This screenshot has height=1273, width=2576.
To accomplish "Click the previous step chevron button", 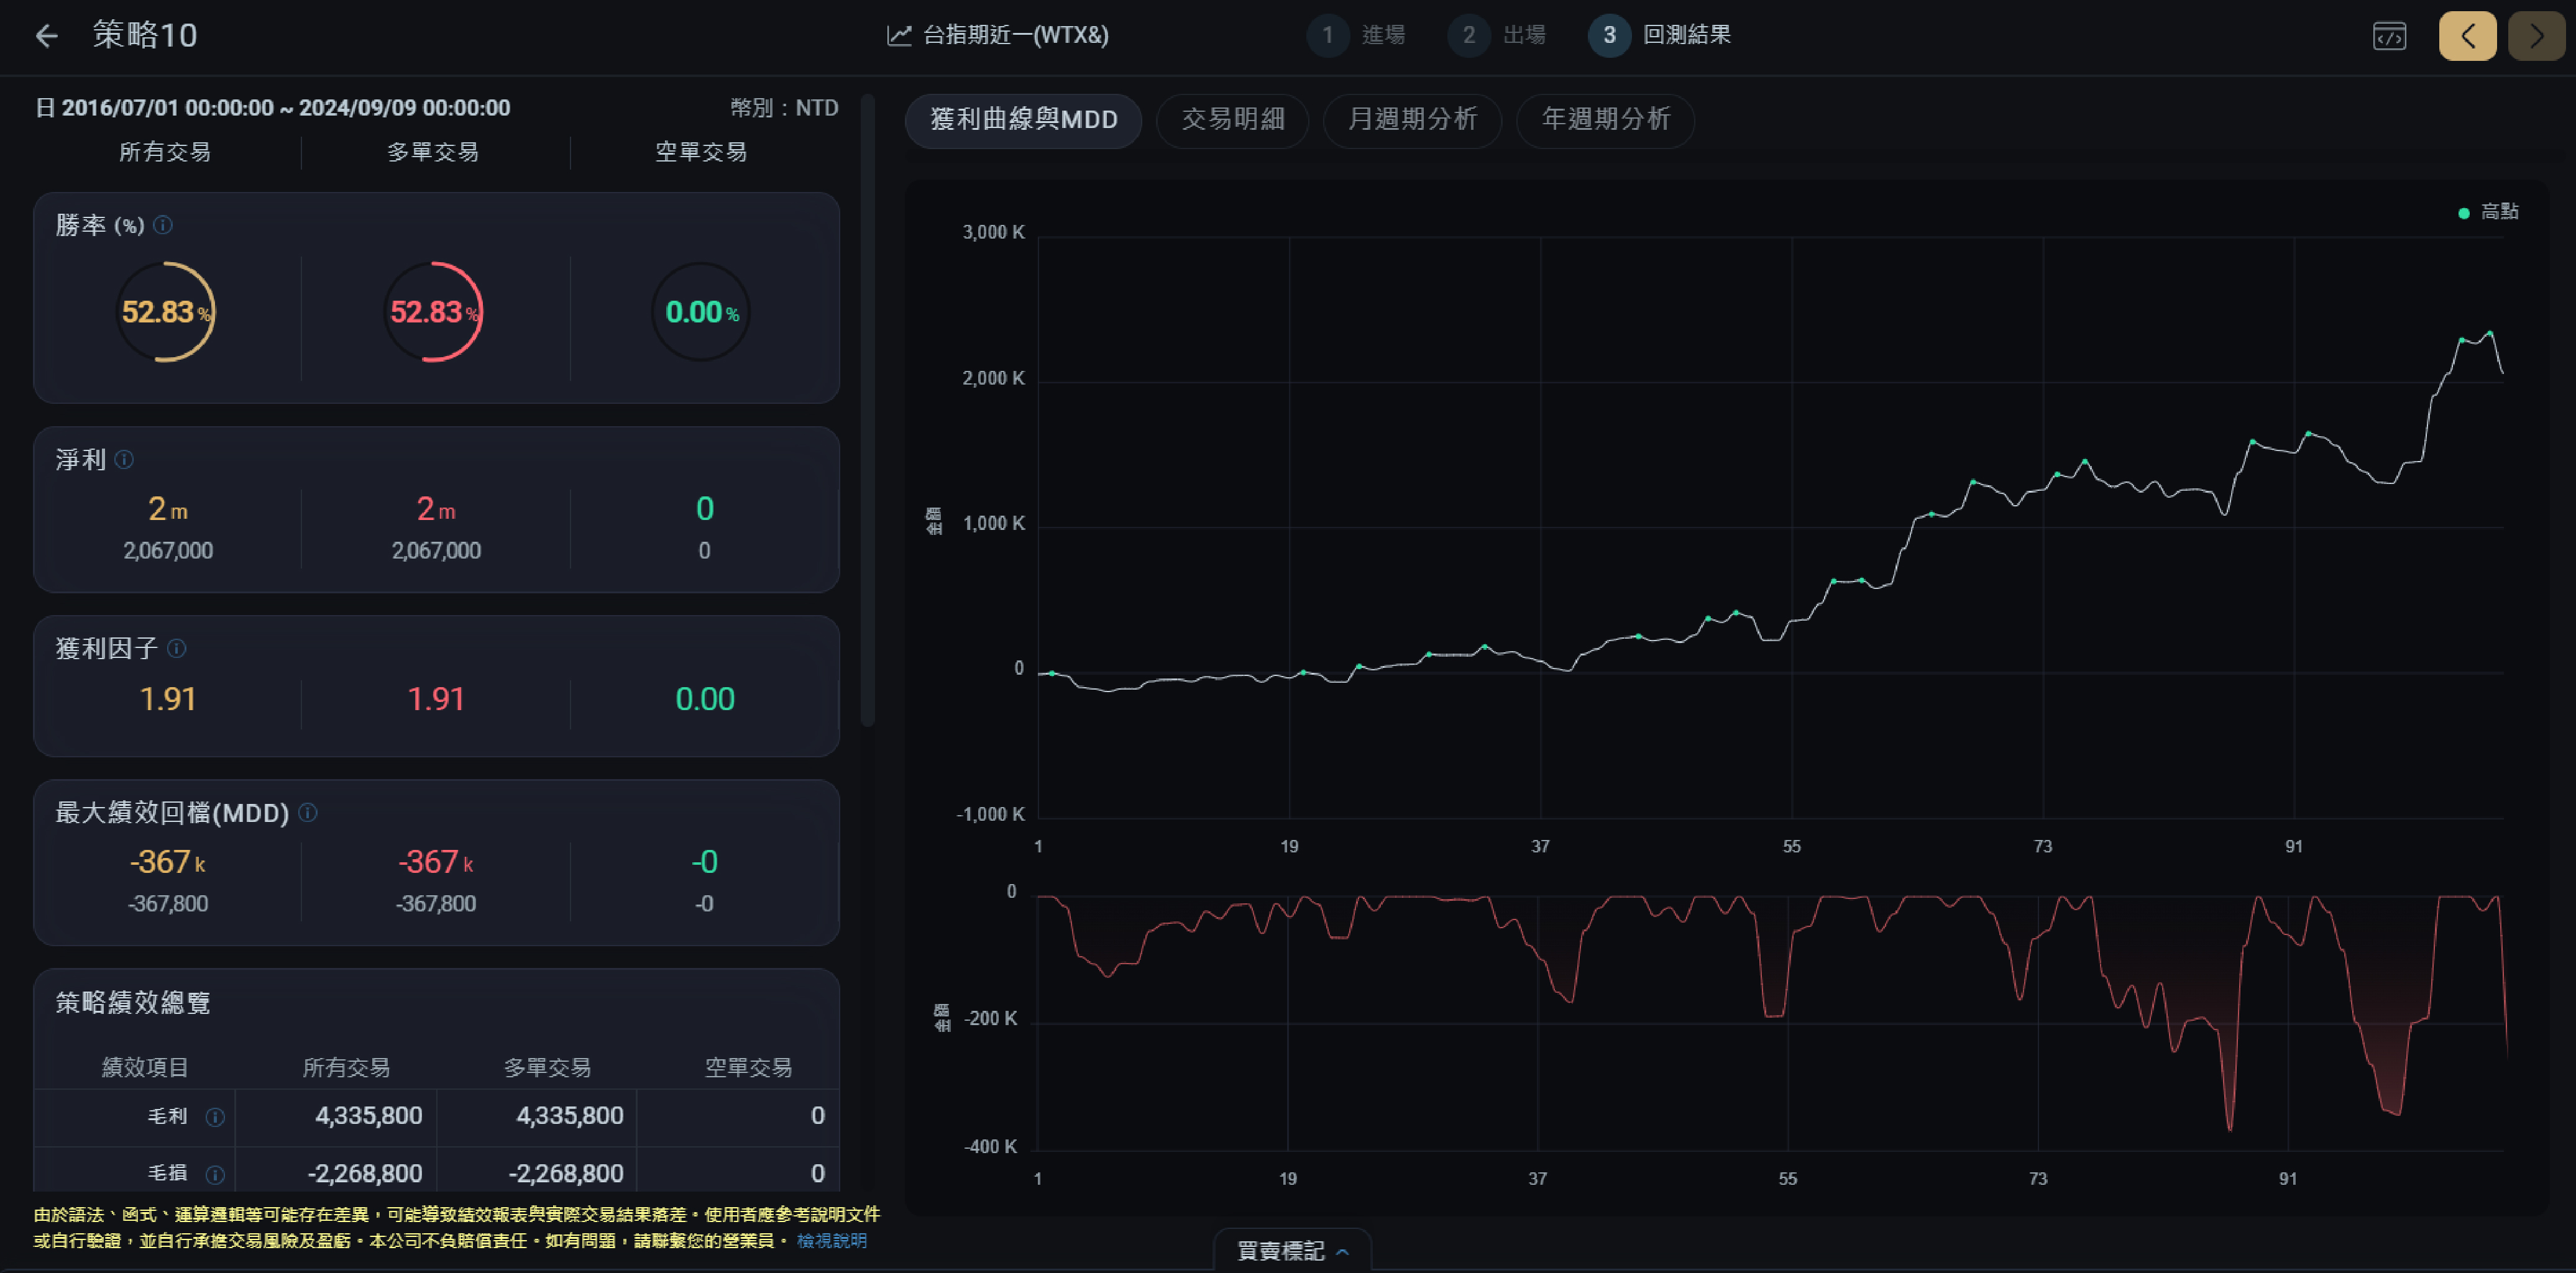I will click(2467, 36).
